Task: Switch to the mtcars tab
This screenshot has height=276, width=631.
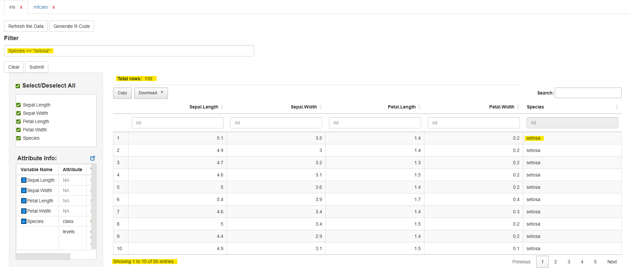Action: point(41,7)
